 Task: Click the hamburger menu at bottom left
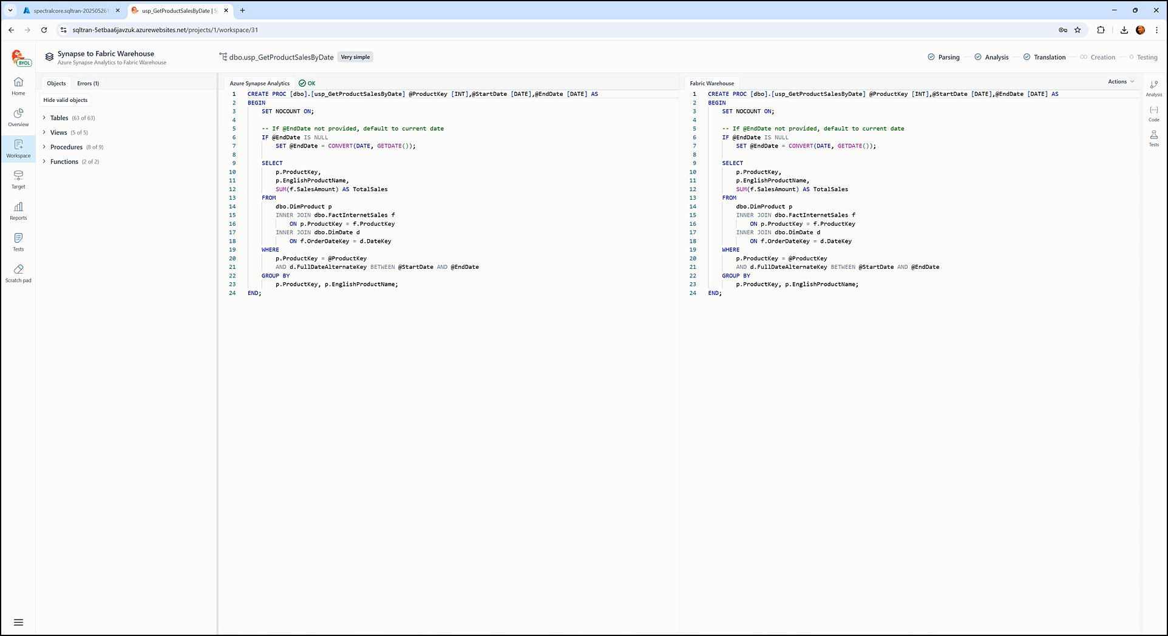[18, 622]
